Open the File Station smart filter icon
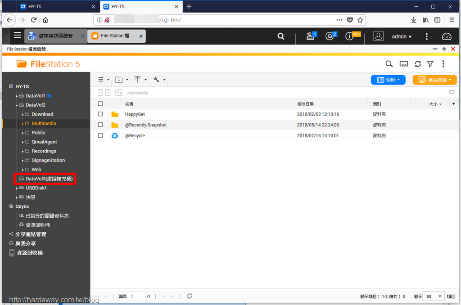461x305 pixels. click(x=430, y=64)
